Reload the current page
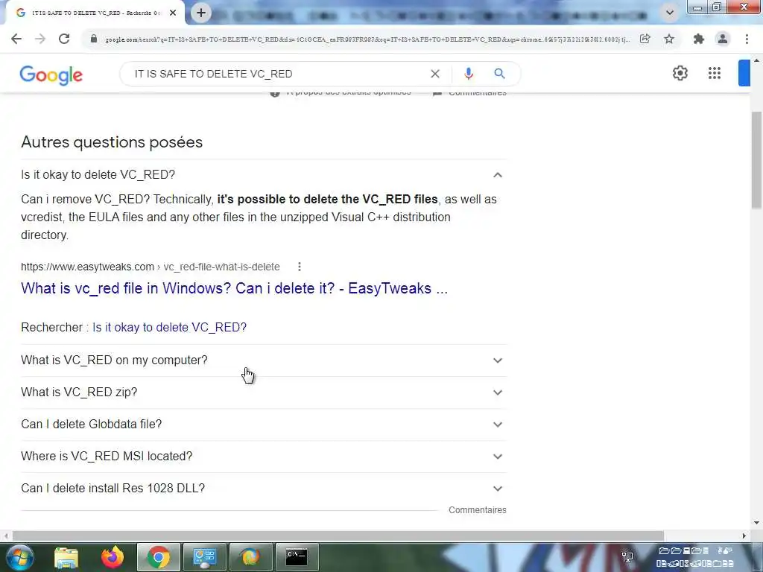Viewport: 763px width, 572px height. pos(64,39)
